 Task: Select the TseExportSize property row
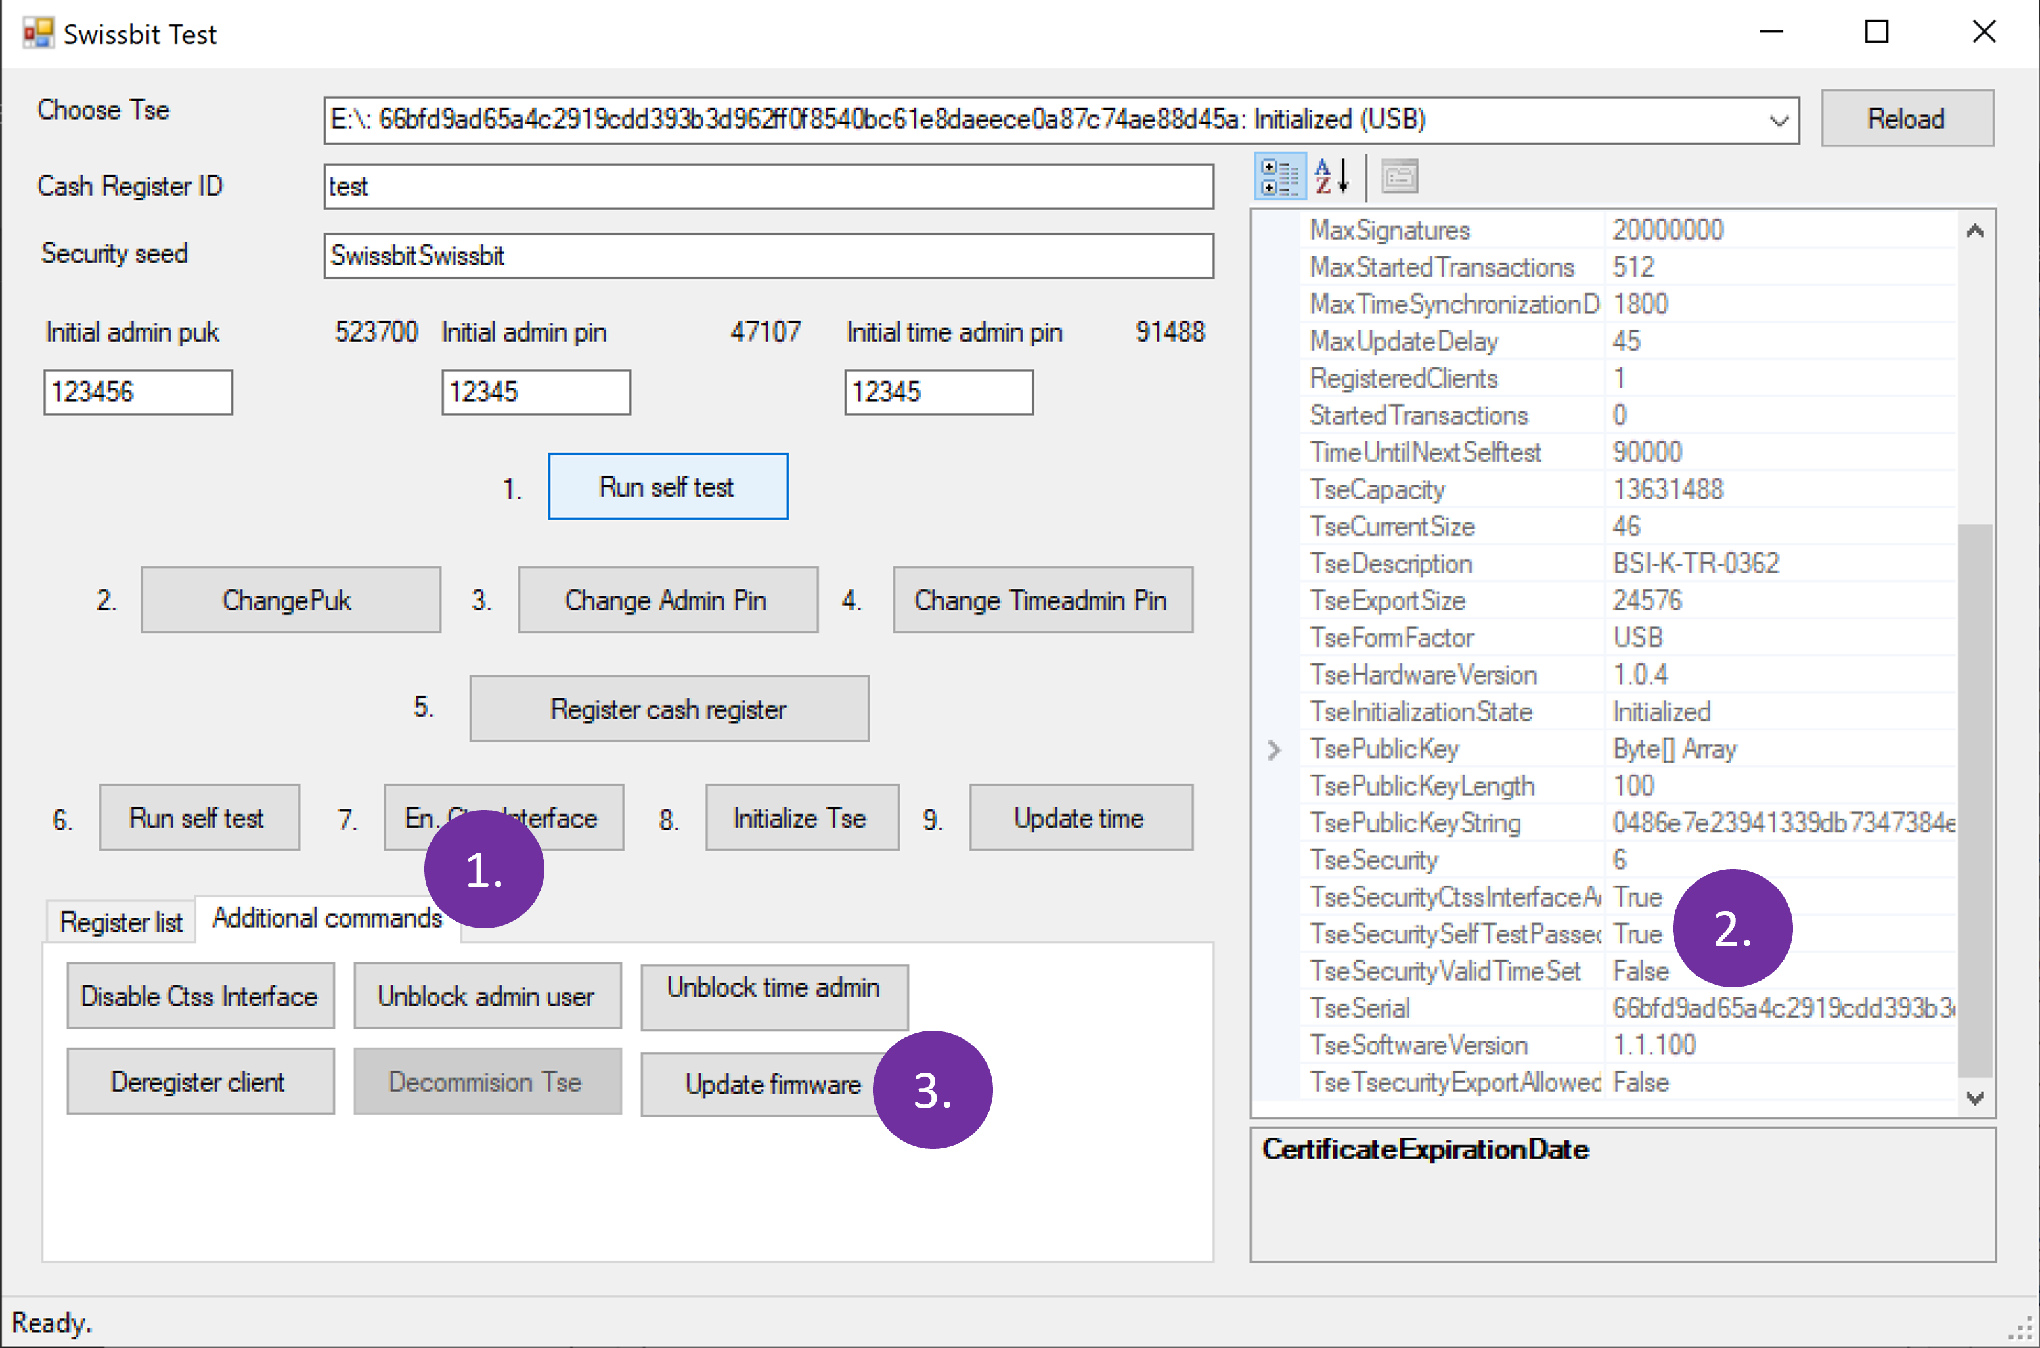1630,600
